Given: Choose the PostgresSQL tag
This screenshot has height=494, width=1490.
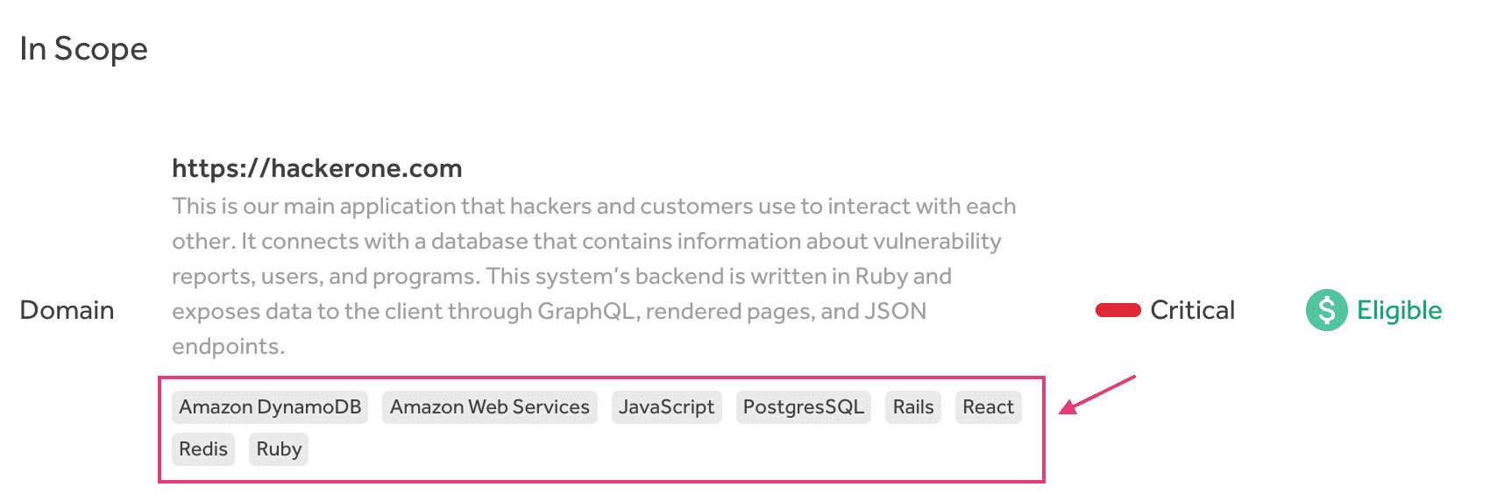Looking at the screenshot, I should 803,407.
